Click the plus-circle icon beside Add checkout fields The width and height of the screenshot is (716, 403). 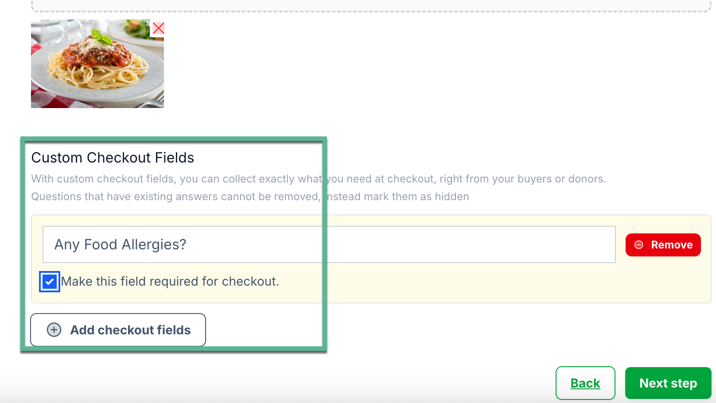pos(54,330)
